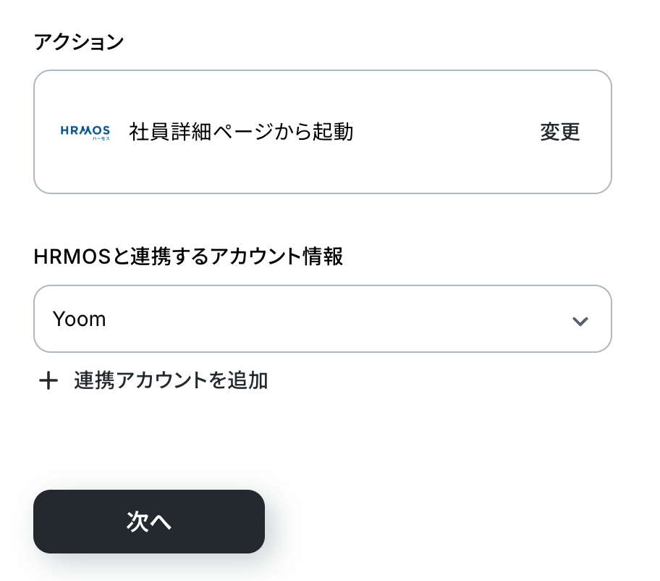Expand the account dropdown chevron arrow

coord(580,320)
